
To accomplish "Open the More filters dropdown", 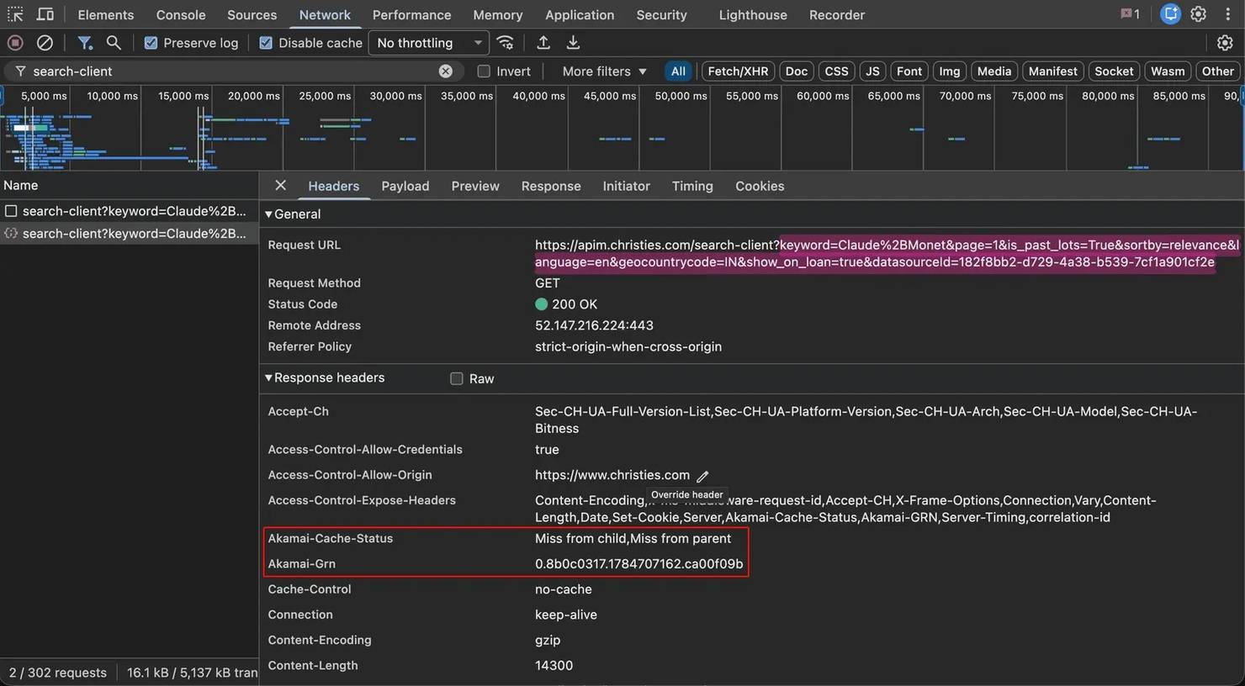I will (604, 71).
